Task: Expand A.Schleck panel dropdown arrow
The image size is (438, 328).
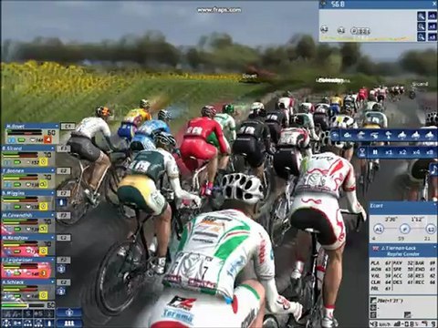Action: click(53, 282)
